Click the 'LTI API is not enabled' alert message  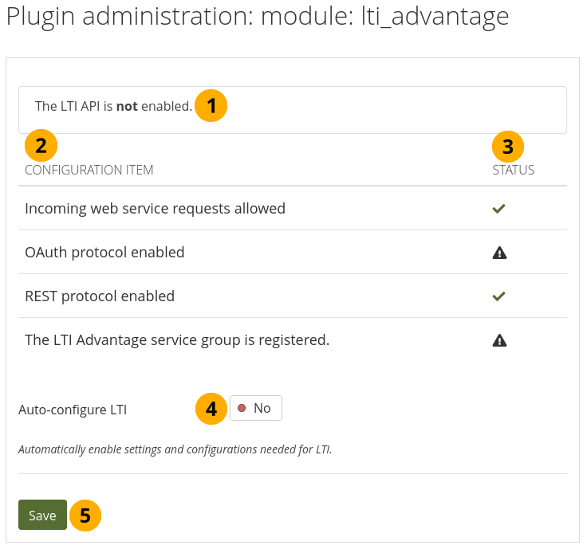(x=113, y=106)
